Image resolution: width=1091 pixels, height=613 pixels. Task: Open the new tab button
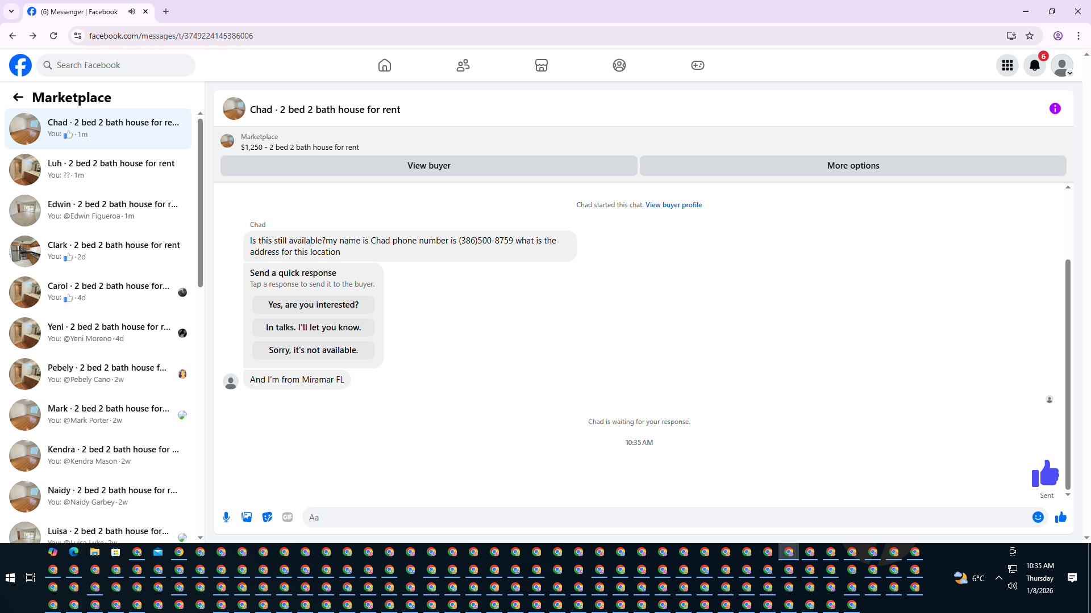(166, 11)
